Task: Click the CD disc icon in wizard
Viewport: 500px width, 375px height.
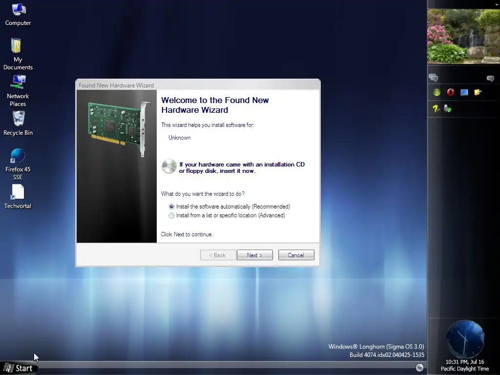Action: click(x=169, y=166)
